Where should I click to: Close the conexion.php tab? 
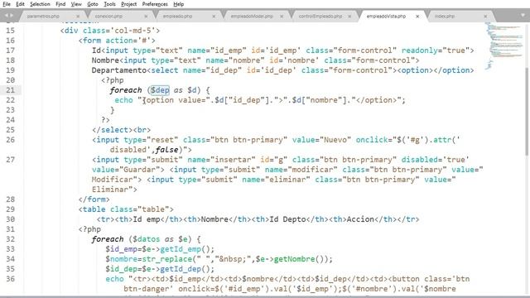[x=146, y=17]
